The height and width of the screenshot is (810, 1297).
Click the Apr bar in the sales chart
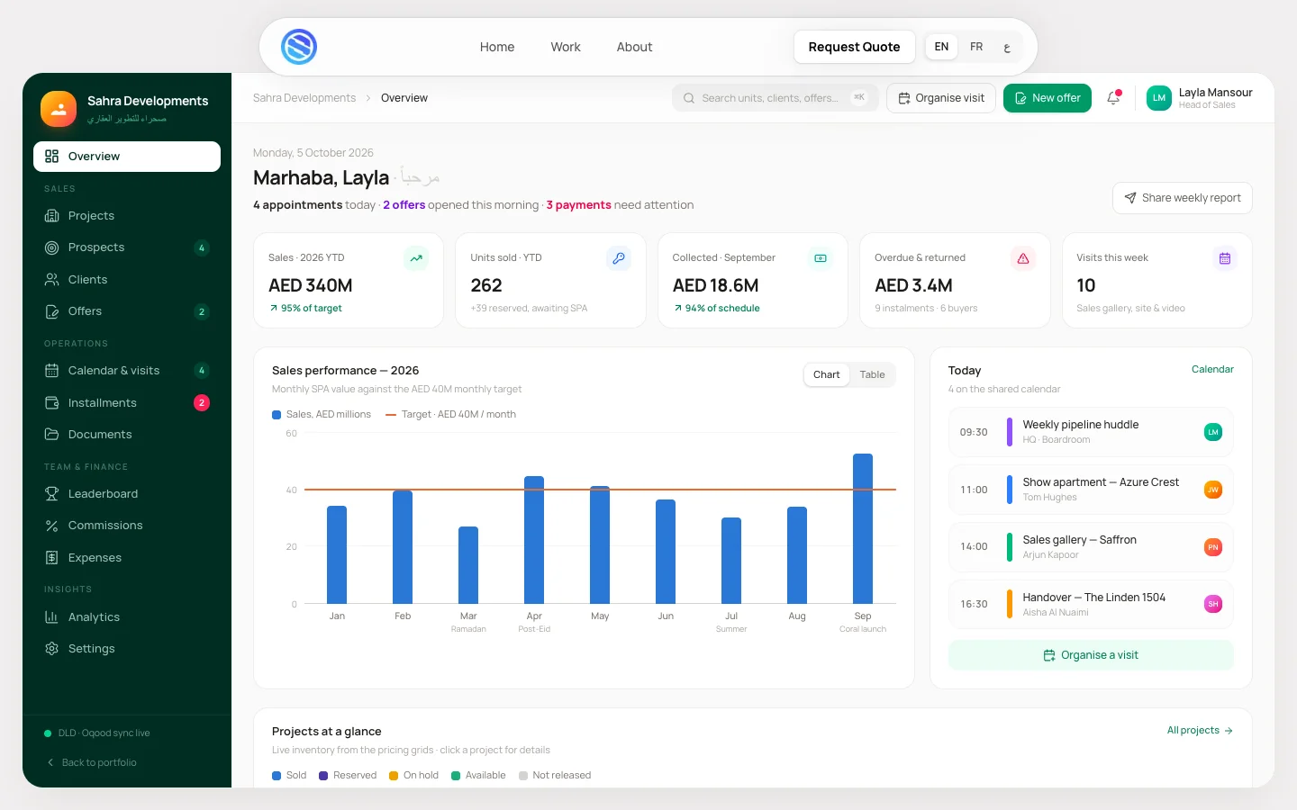click(534, 540)
